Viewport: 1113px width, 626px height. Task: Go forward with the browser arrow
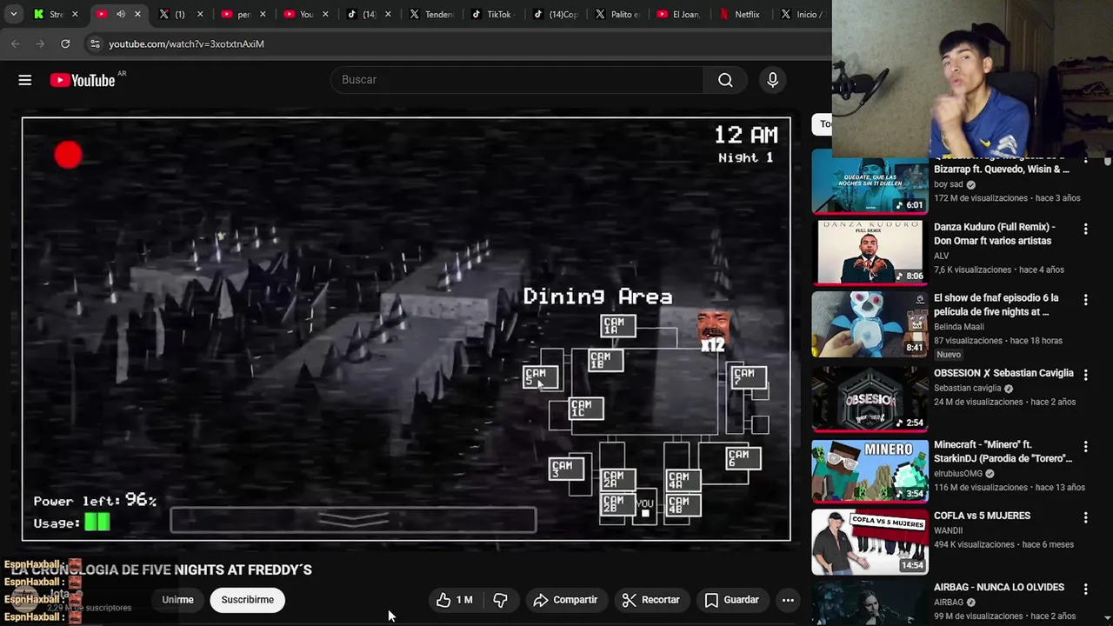point(40,43)
